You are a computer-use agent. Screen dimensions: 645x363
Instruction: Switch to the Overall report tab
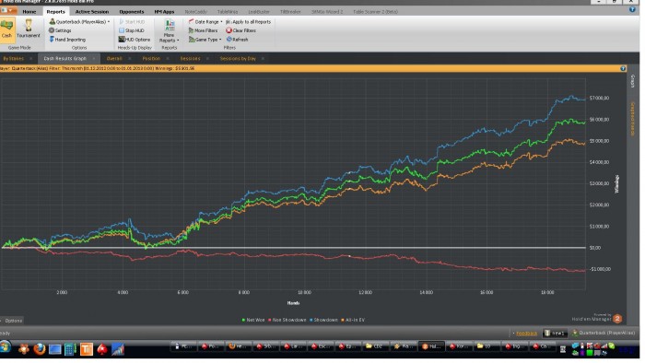pos(114,58)
